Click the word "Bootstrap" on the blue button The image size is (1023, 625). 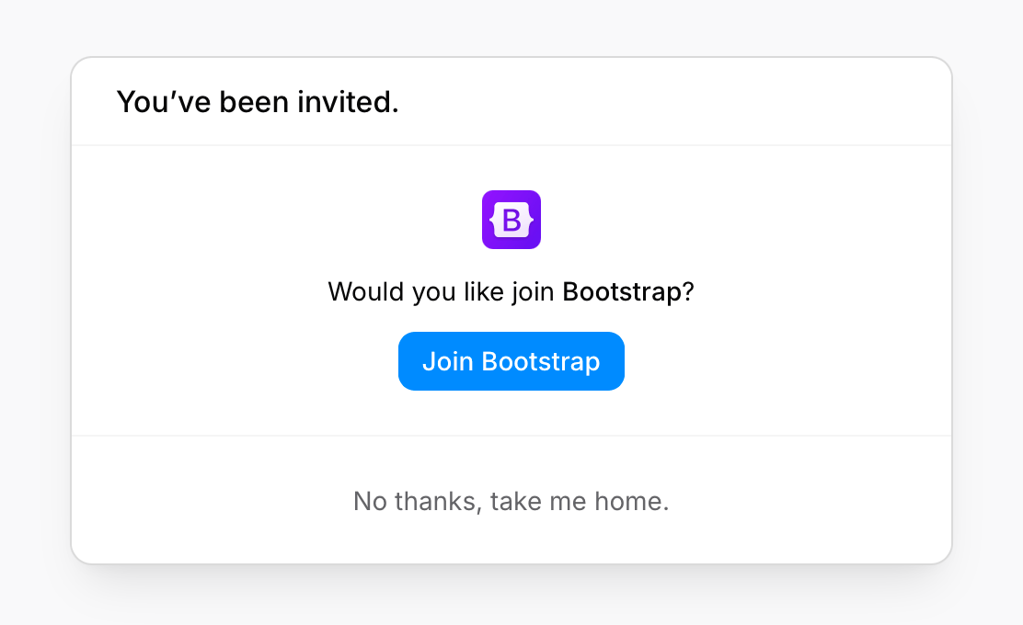(x=541, y=361)
